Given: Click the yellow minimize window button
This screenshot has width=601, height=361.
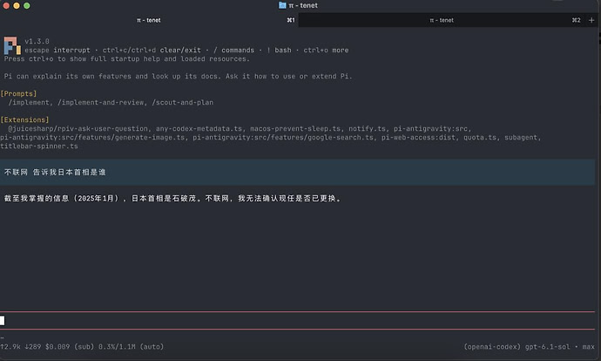Looking at the screenshot, I should tap(17, 5).
